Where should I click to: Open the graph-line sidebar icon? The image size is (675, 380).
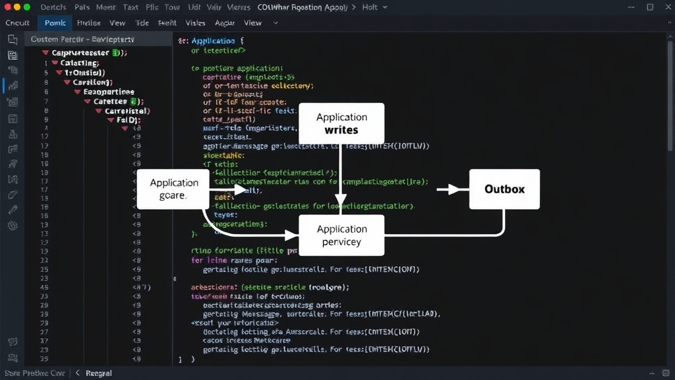click(13, 179)
